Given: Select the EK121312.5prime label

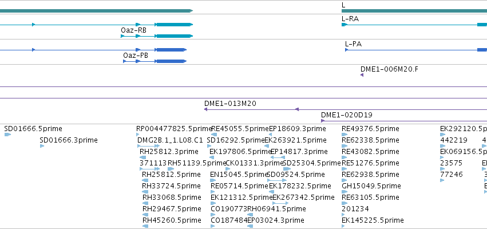Looking at the screenshot, I should click(241, 198).
